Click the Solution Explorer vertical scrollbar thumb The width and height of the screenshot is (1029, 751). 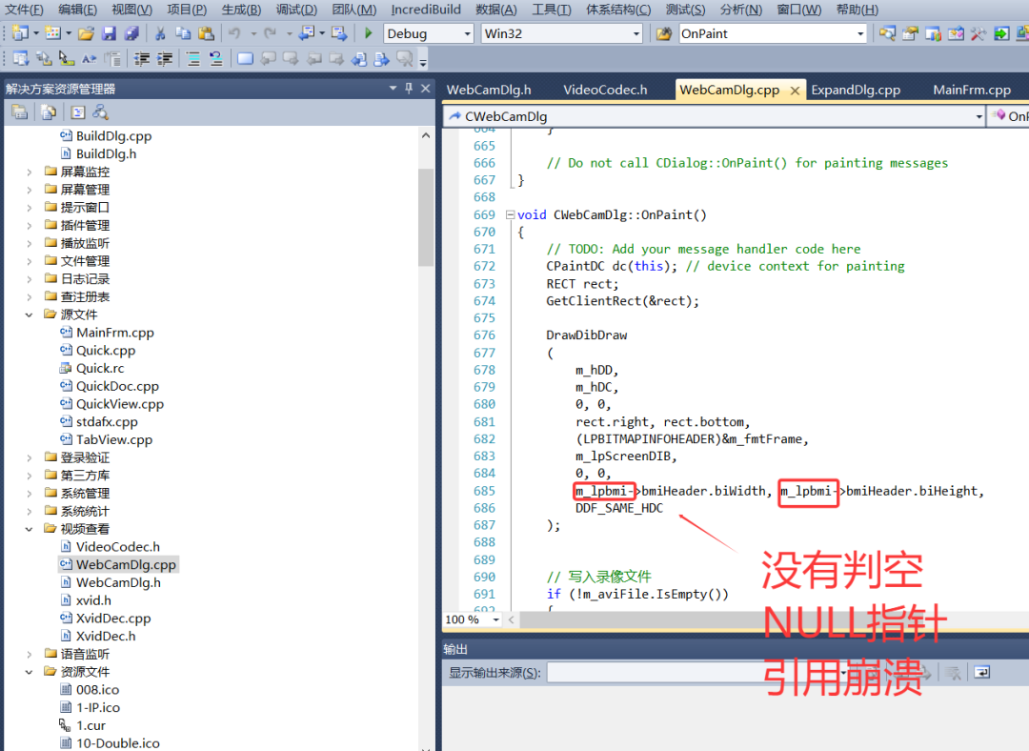pos(426,217)
